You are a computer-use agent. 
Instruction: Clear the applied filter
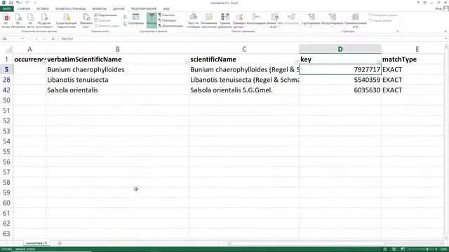pyautogui.click(x=166, y=15)
